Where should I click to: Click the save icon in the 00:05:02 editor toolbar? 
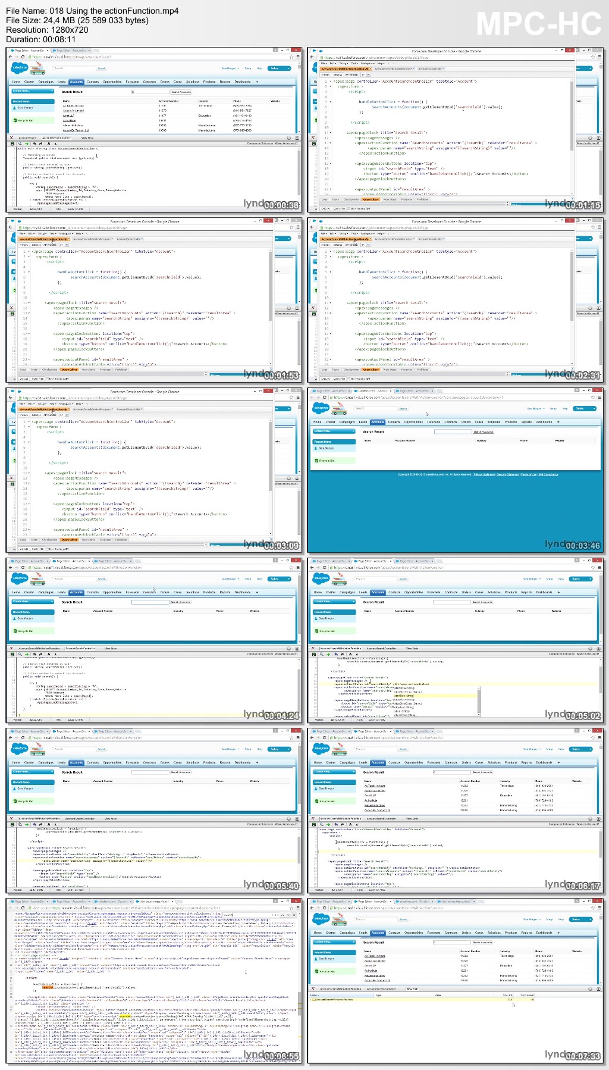(313, 654)
